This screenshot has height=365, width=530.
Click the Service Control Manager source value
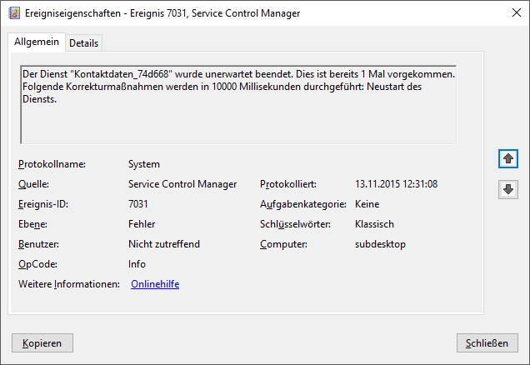182,184
